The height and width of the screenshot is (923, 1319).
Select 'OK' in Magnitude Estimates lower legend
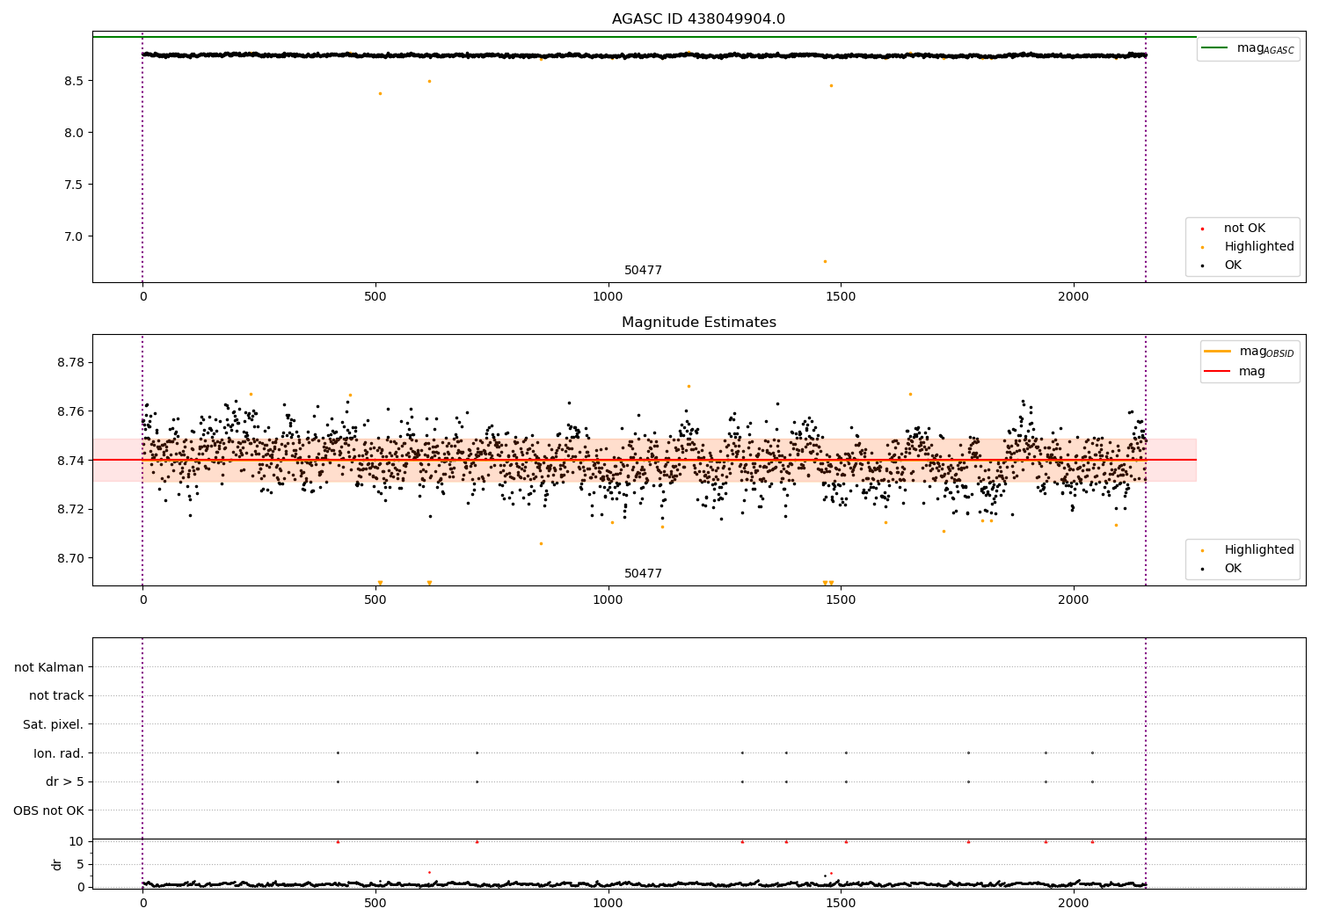point(1233,569)
